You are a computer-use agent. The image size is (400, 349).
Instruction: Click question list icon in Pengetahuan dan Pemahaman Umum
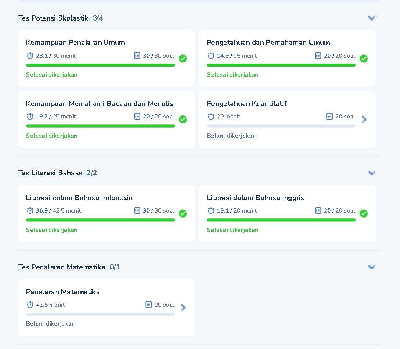tap(318, 55)
